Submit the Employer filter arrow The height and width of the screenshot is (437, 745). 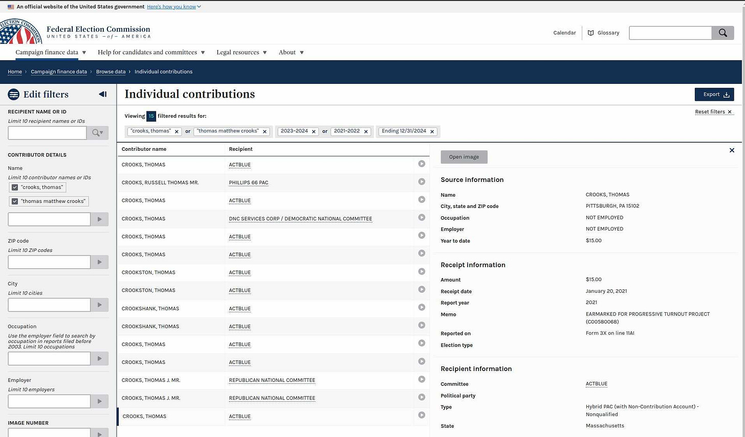(99, 401)
